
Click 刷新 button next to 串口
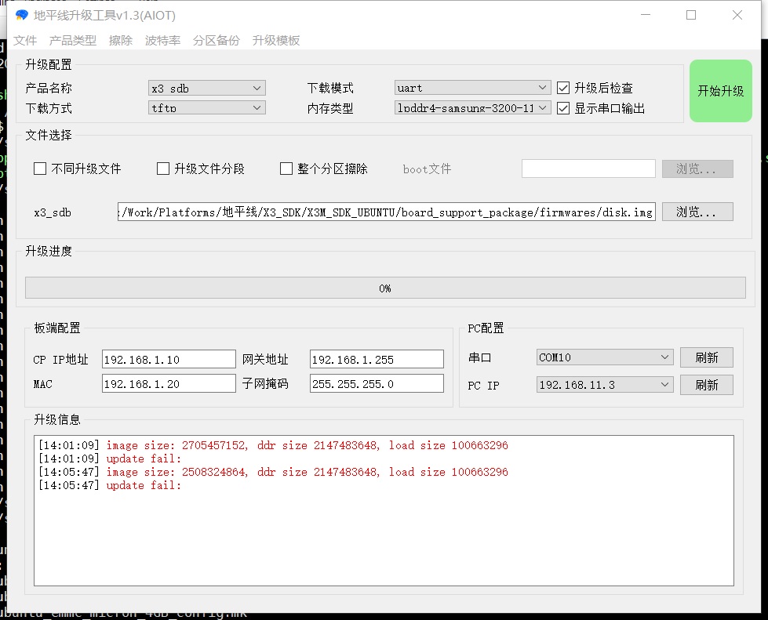coord(706,357)
